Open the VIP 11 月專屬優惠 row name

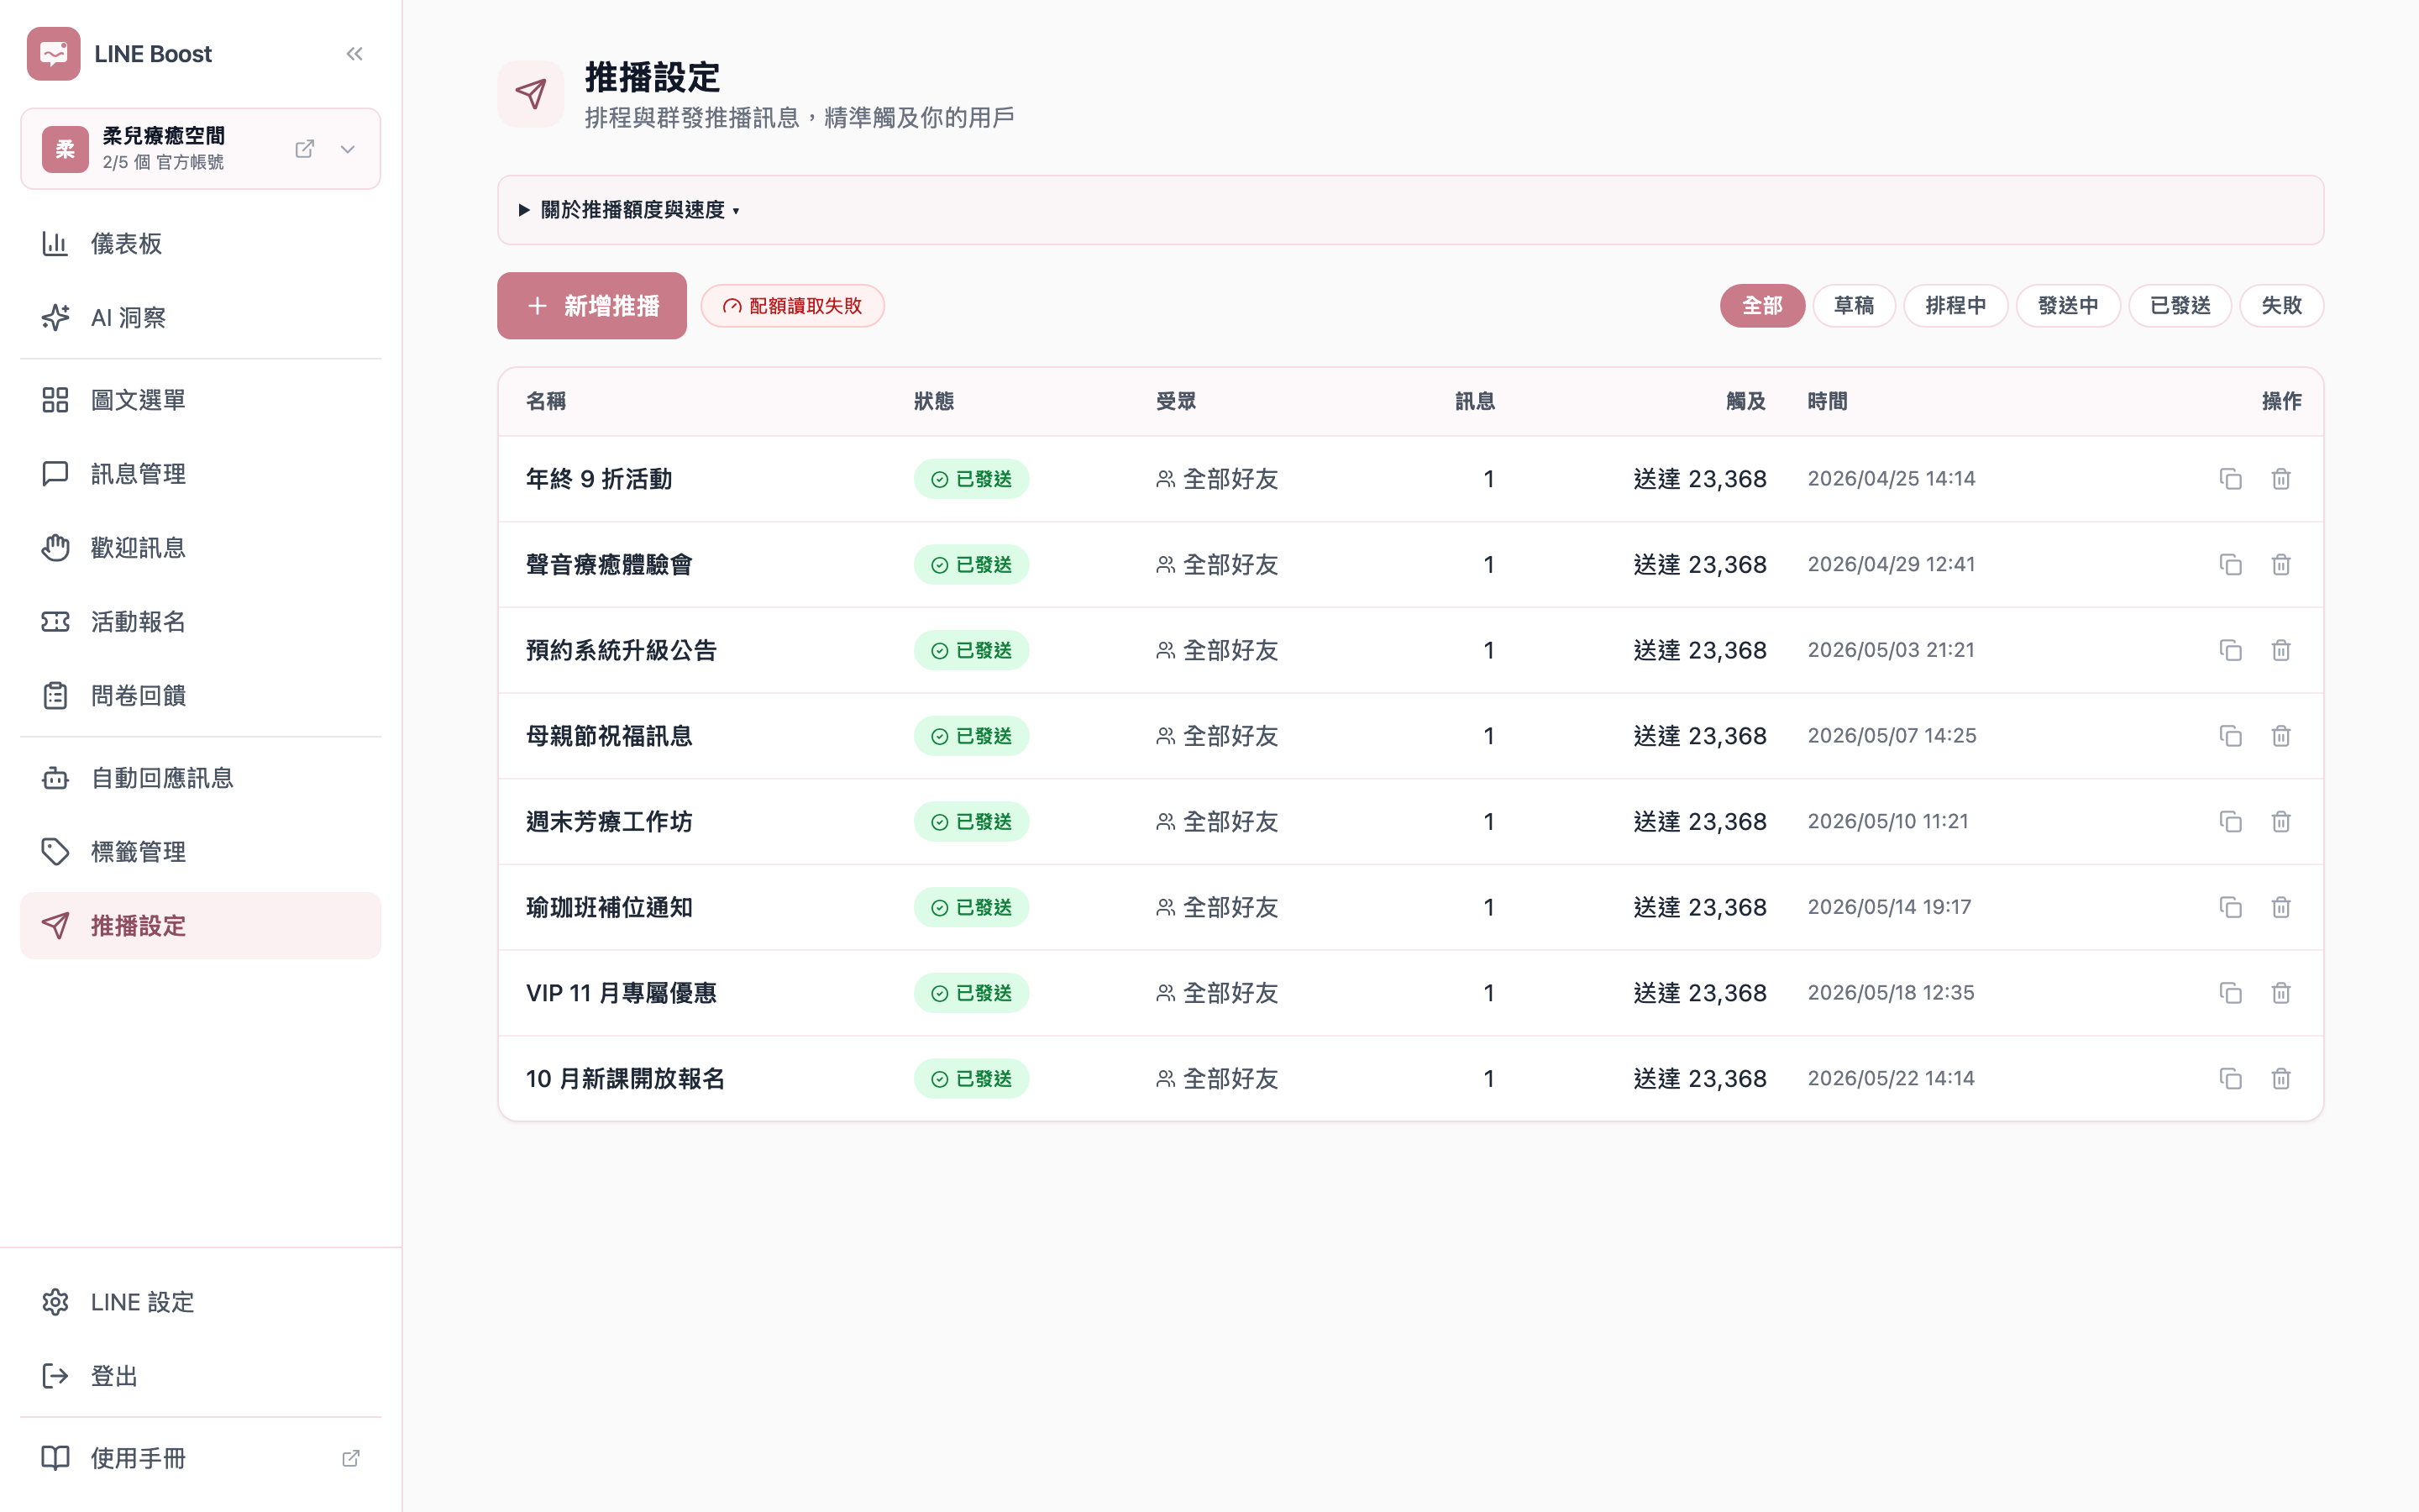622,993
